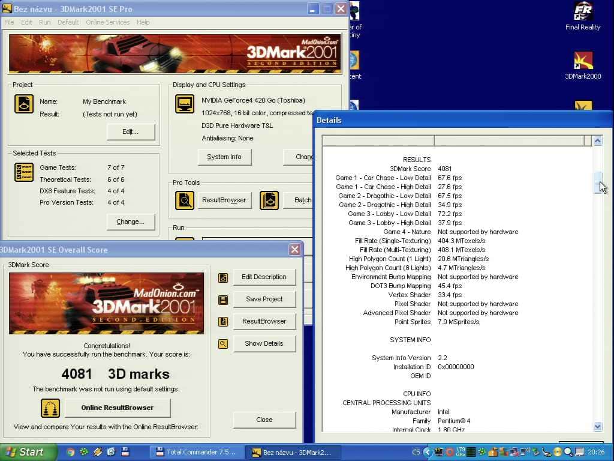The image size is (614, 461).
Task: Open the Final Reality desktop shortcut
Action: tap(583, 17)
